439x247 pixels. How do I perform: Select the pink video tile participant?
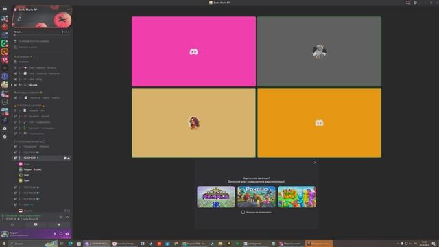tap(193, 51)
